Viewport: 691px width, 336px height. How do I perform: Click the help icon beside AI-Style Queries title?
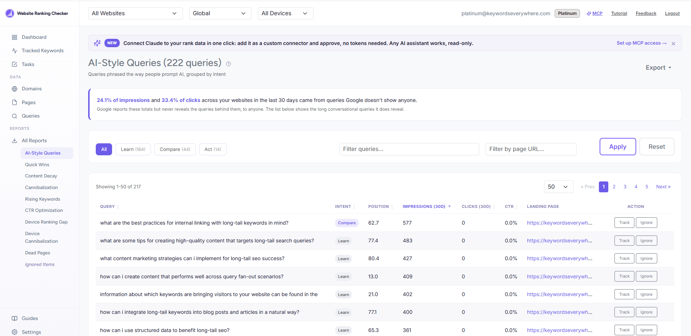pyautogui.click(x=229, y=64)
